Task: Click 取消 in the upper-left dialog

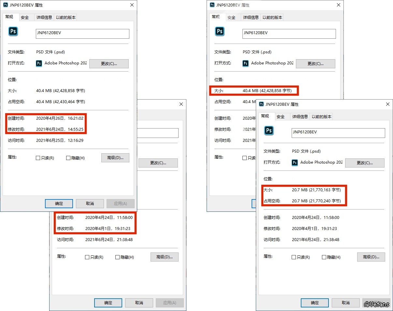Action: point(90,204)
